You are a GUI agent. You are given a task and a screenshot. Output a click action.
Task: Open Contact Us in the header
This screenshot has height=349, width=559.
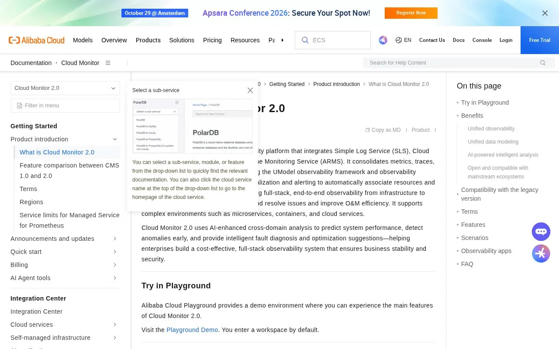(x=432, y=40)
